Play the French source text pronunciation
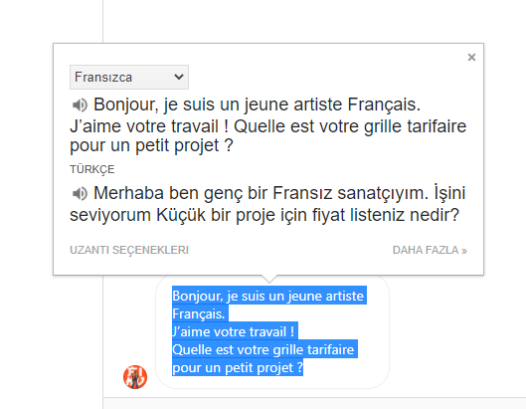Image resolution: width=526 pixels, height=409 pixels. coord(80,105)
